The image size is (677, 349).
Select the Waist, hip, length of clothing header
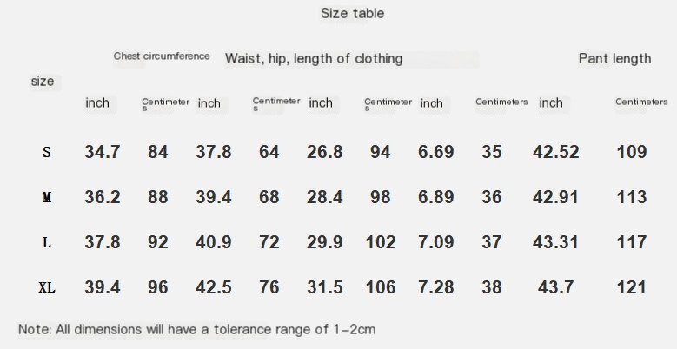(314, 58)
